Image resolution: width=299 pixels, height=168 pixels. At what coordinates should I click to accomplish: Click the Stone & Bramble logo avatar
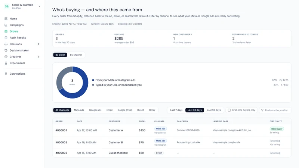[x=7, y=6]
